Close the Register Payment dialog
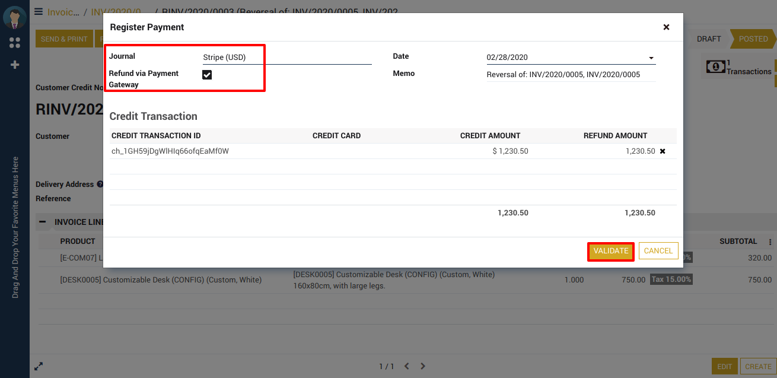The height and width of the screenshot is (378, 777). point(666,27)
